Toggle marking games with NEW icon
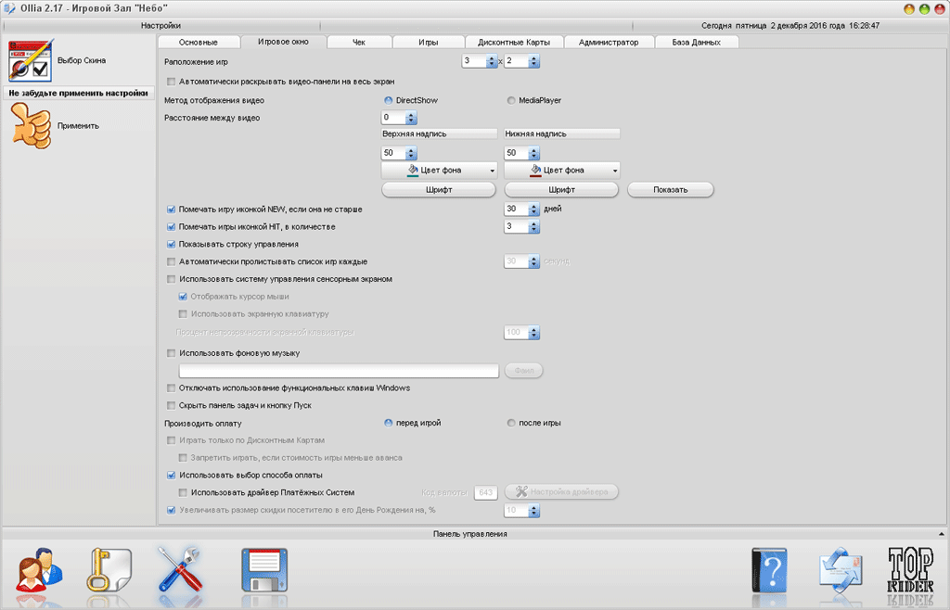The width and height of the screenshot is (950, 610). coord(171,210)
